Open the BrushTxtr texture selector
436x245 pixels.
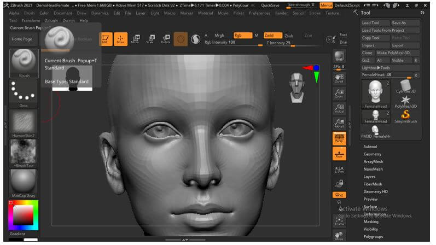click(x=24, y=154)
